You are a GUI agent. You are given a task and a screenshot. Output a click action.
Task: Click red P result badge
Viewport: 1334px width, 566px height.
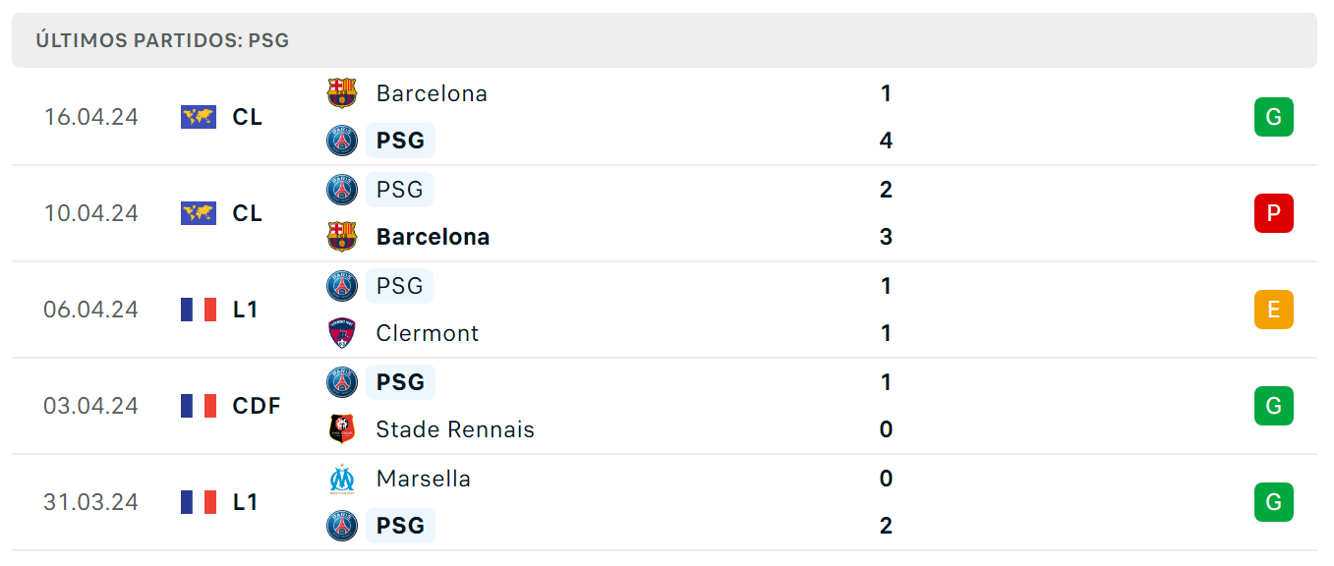[x=1274, y=213]
